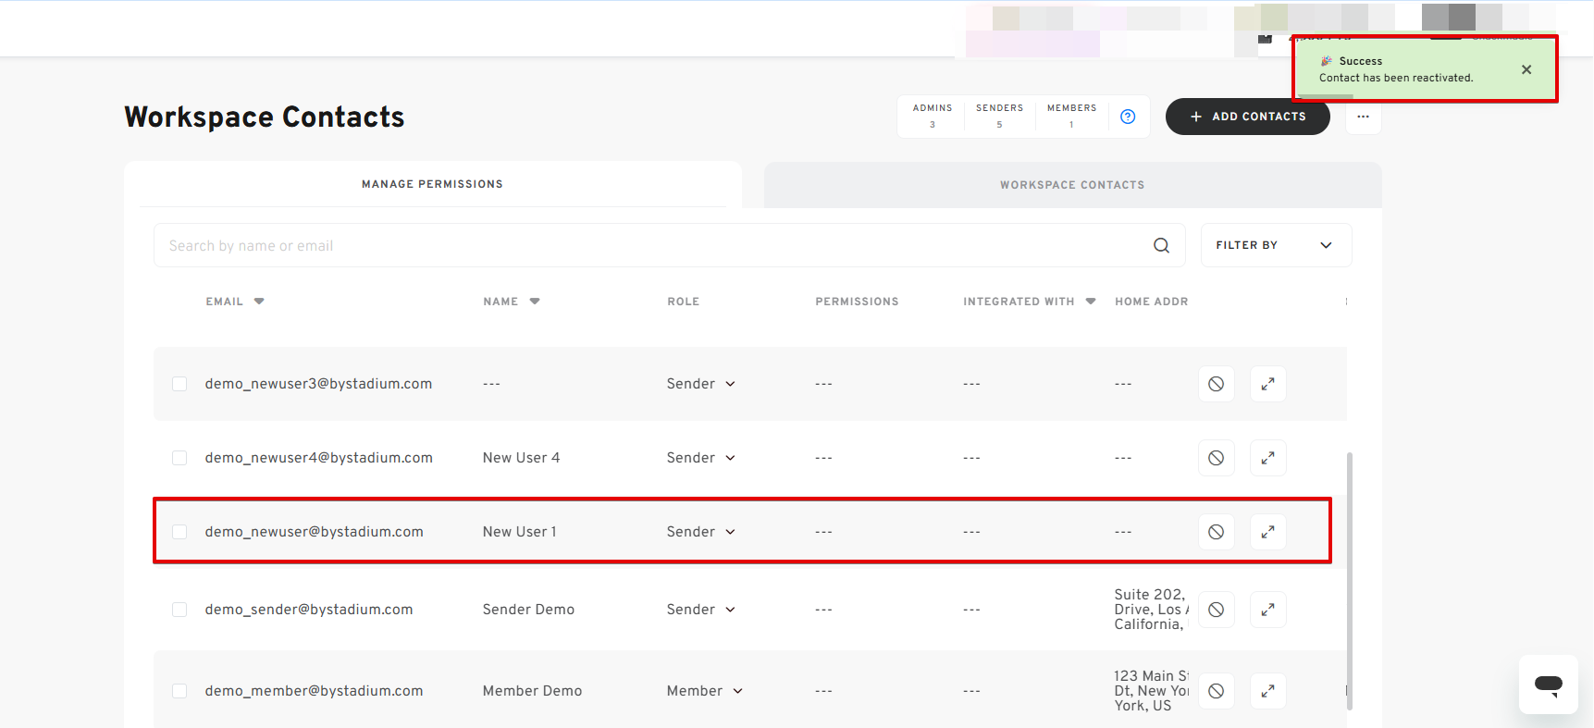Screen dimensions: 1594x728
Task: Expand details for demo_newuser4@bystadium.com row
Action: [x=1267, y=458]
